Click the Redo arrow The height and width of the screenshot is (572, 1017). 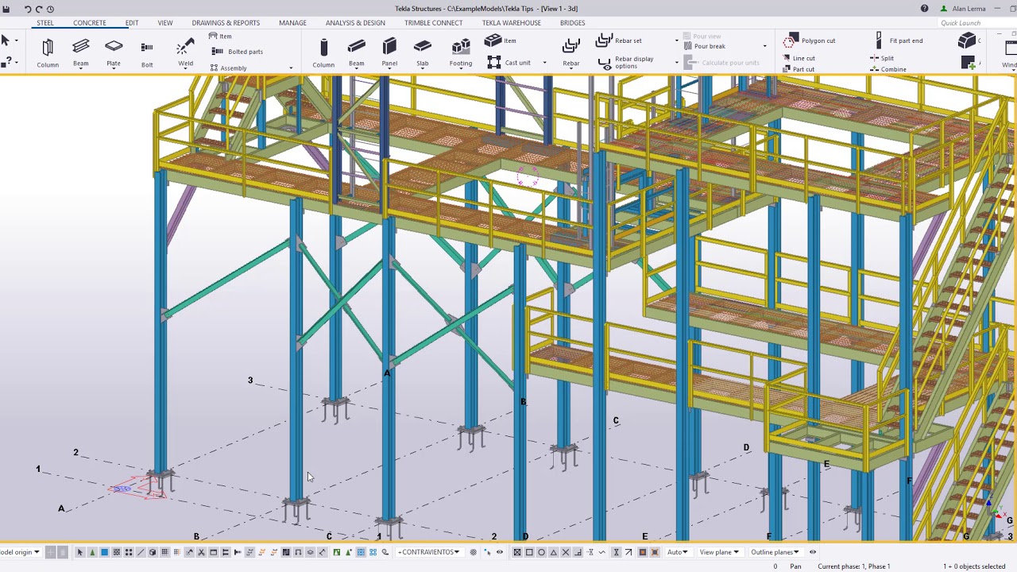(39, 9)
